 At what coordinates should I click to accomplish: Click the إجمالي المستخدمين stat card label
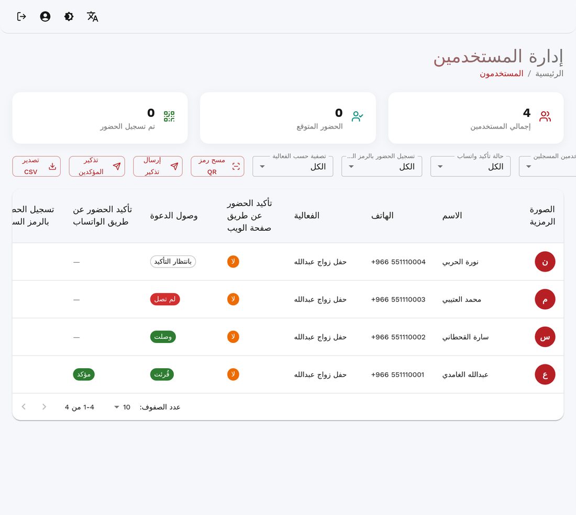pyautogui.click(x=500, y=126)
